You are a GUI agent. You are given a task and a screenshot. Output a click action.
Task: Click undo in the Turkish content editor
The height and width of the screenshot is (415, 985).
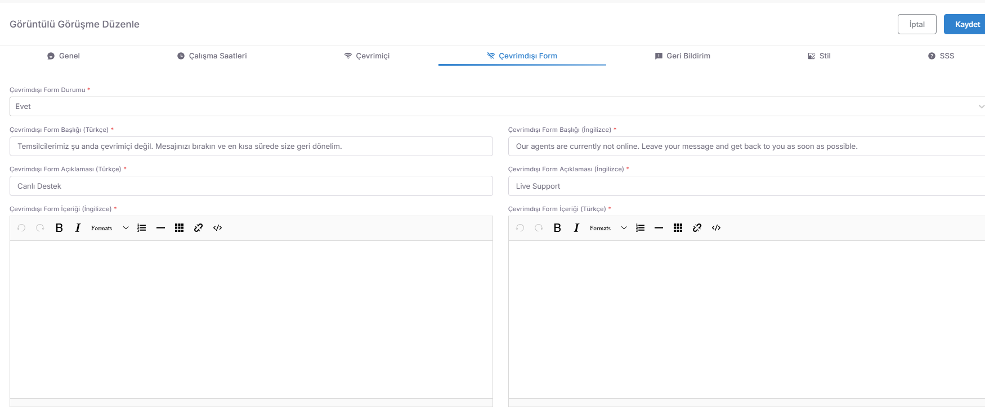520,228
